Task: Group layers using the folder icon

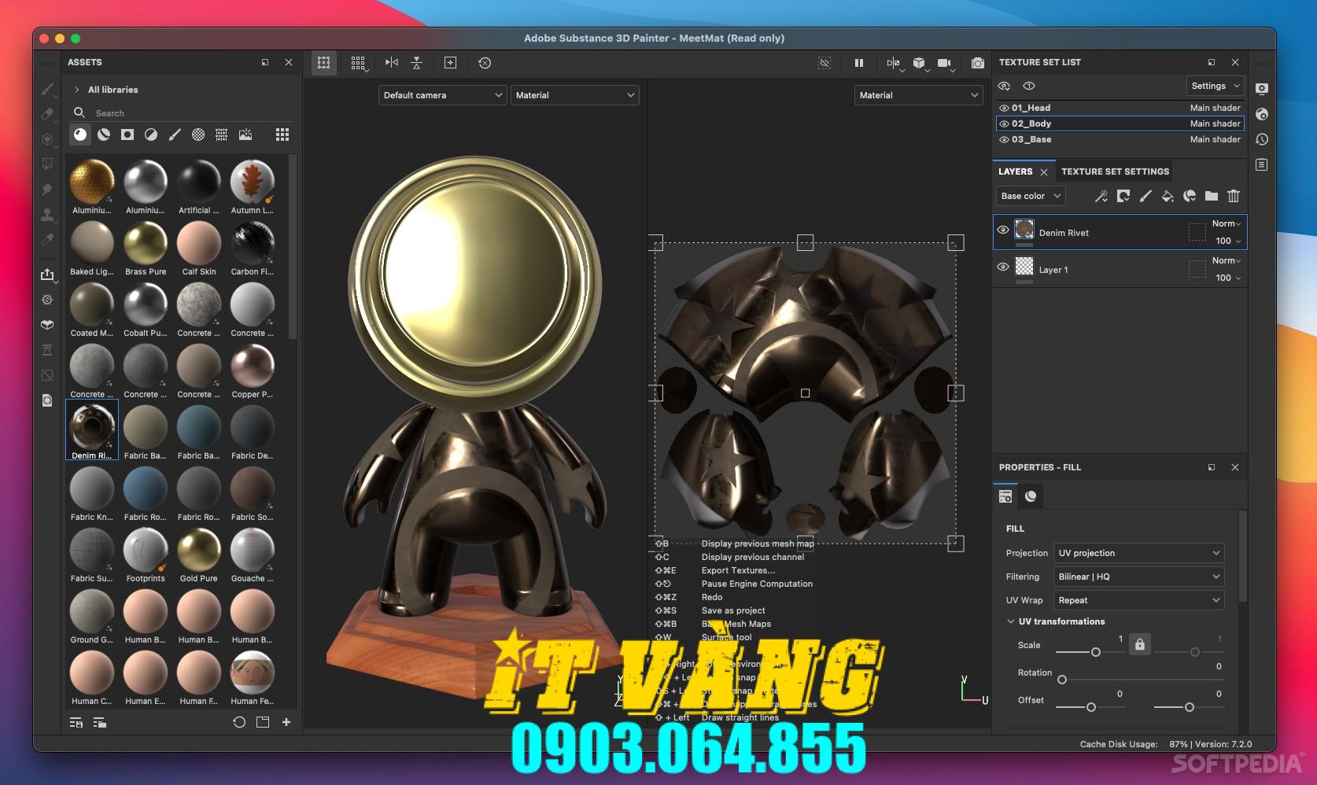Action: pos(1212,196)
